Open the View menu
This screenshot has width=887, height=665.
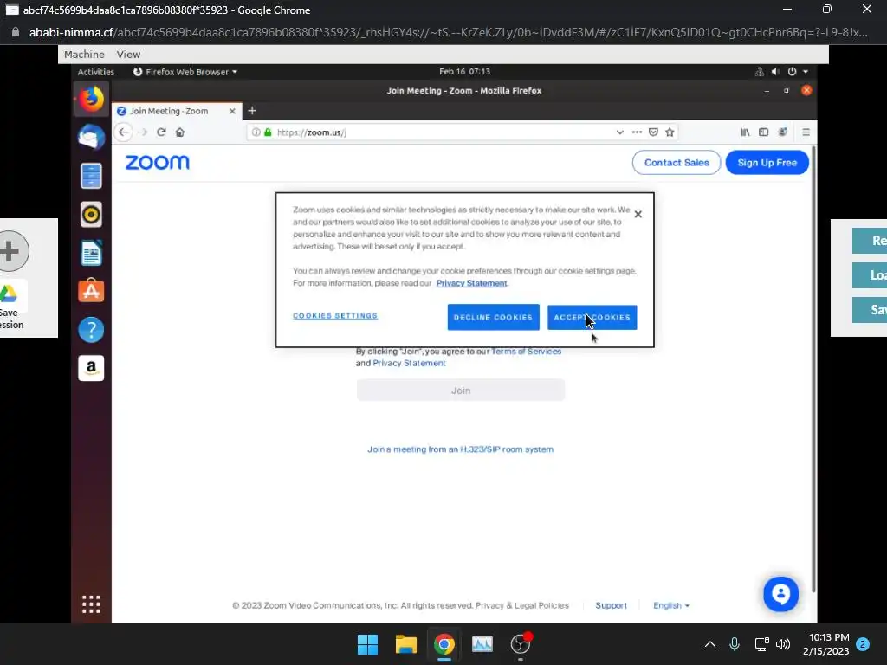128,55
